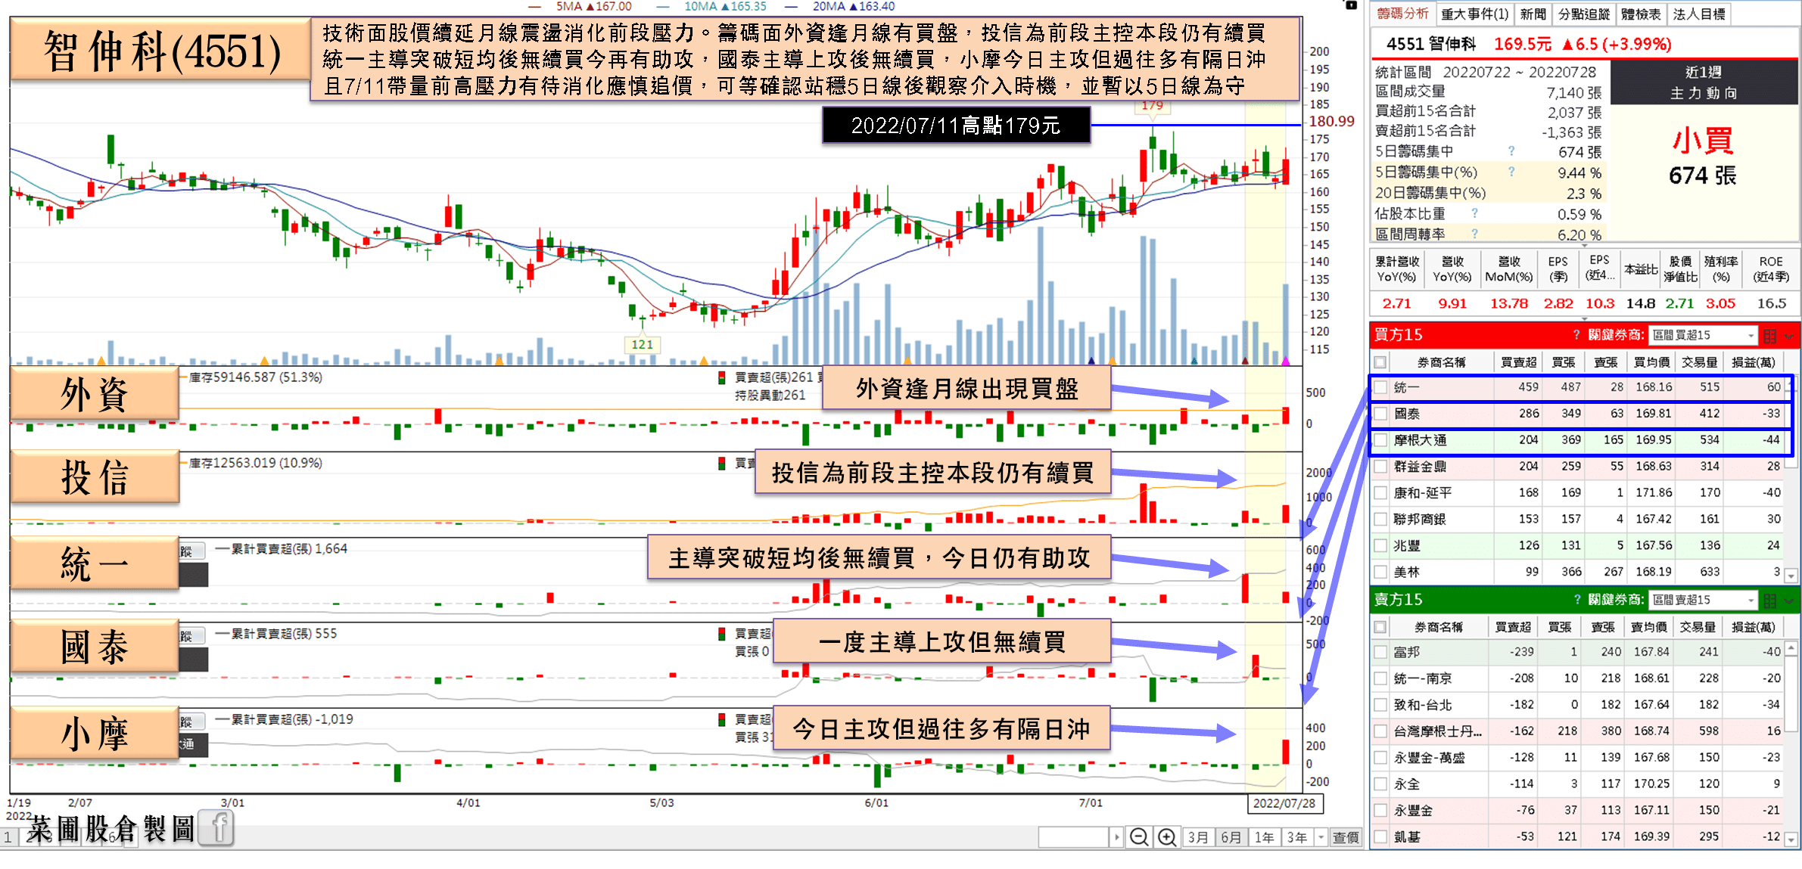The width and height of the screenshot is (1802, 869).
Task: Sort sellers by 賣均價 column header
Action: (1648, 627)
